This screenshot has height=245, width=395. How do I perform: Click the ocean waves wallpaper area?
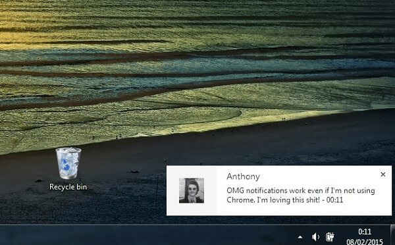pyautogui.click(x=201, y=63)
